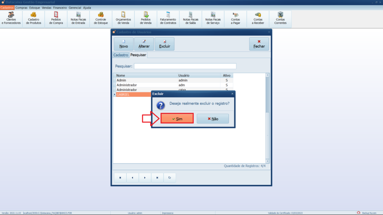Click the Backup Nuvem status icon
Screen dimensions: 383x215
click(x=359, y=213)
